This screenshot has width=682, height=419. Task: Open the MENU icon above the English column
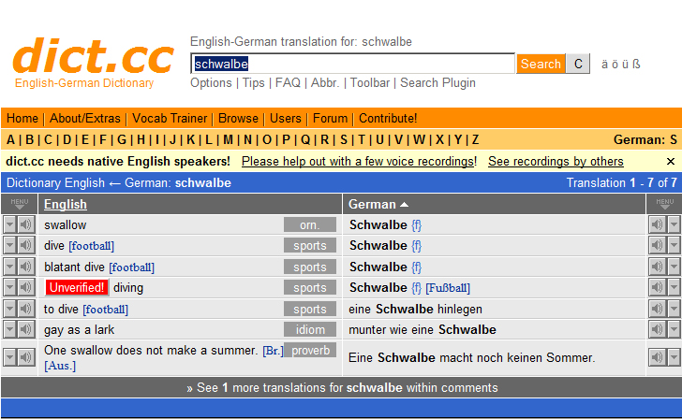[19, 204]
